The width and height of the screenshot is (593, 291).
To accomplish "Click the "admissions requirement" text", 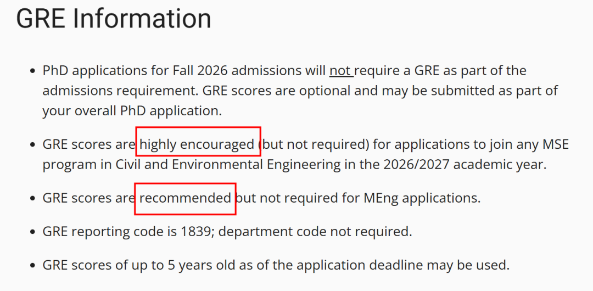I will 120,91.
